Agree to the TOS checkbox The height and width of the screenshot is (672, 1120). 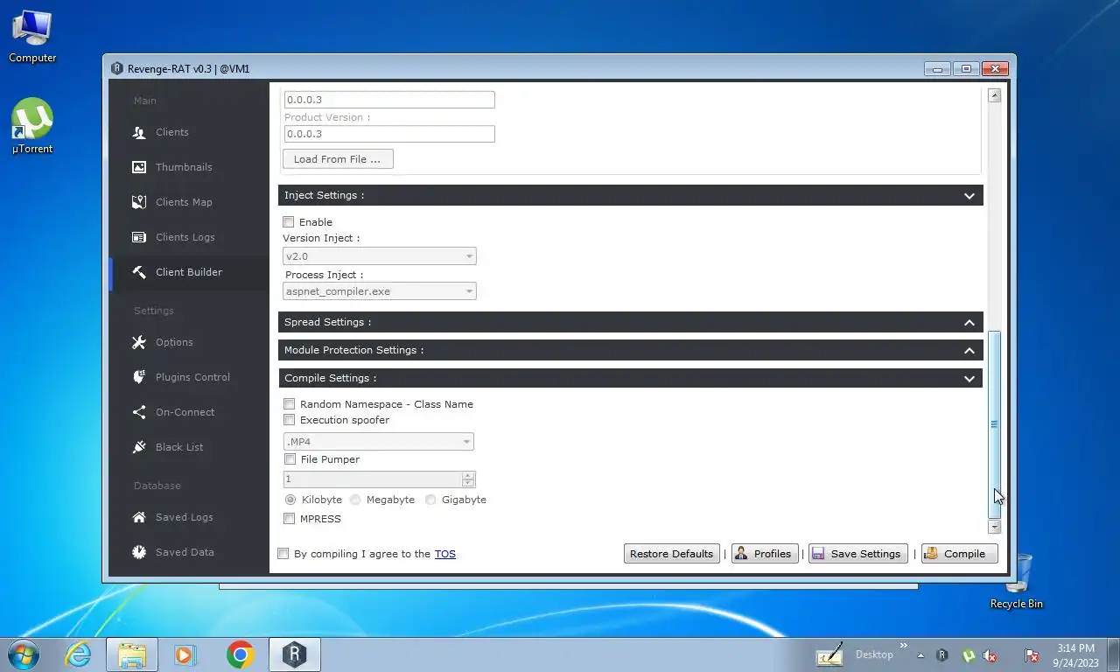283,554
